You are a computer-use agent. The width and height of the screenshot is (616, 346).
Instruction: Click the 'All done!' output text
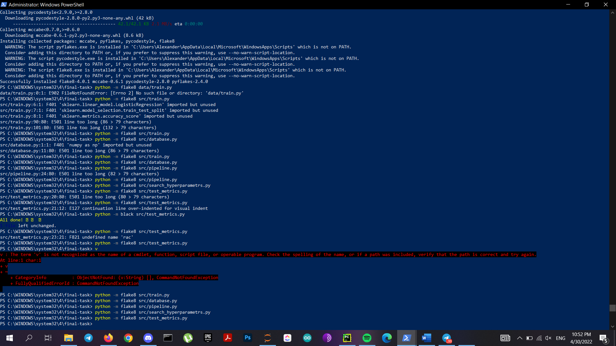click(11, 220)
